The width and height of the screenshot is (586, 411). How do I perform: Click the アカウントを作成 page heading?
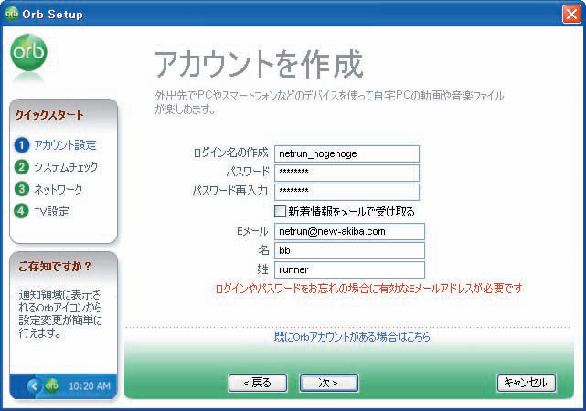click(259, 64)
